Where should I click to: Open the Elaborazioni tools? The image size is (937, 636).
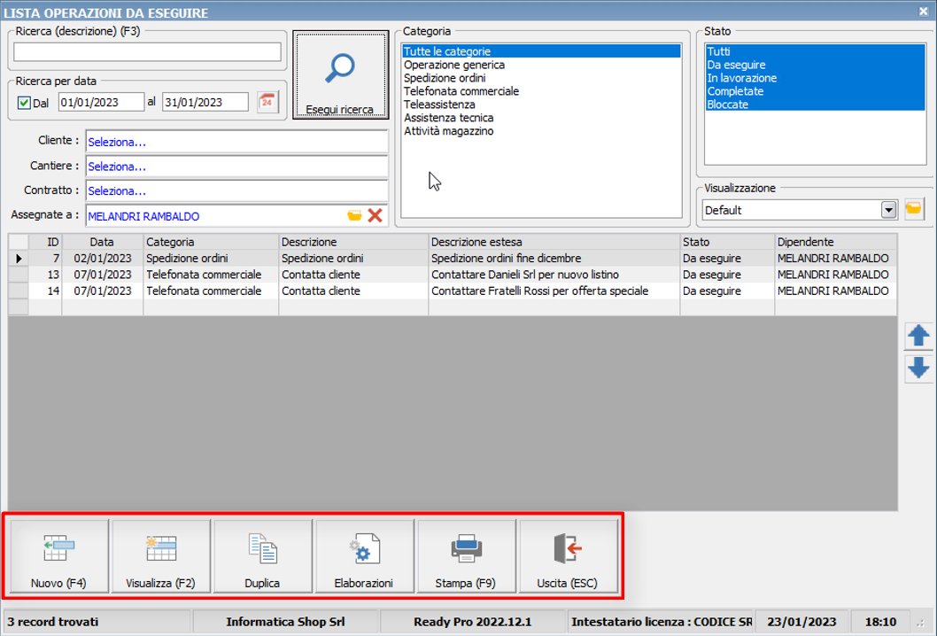pyautogui.click(x=364, y=556)
